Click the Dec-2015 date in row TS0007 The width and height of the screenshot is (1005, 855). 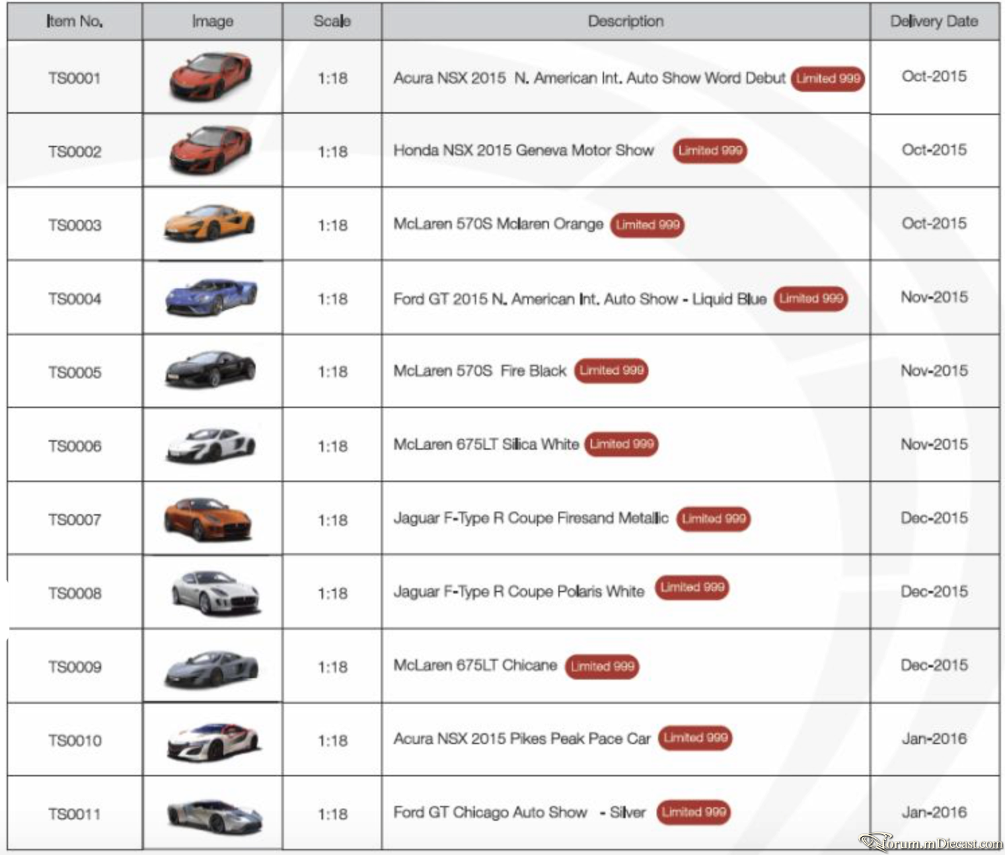[934, 518]
